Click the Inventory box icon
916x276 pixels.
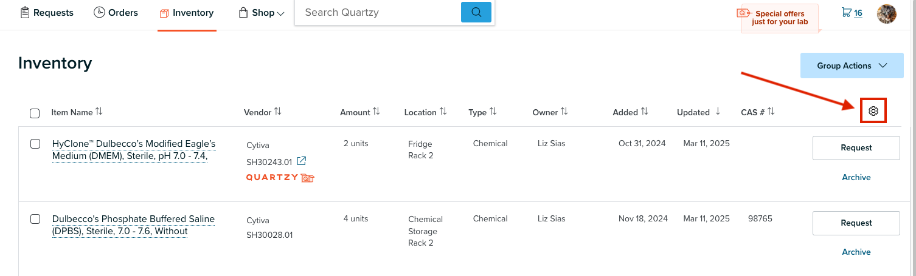[x=164, y=13]
